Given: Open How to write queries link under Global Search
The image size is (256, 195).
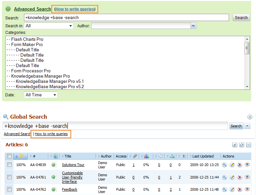Looking at the screenshot, I should coord(51,134).
